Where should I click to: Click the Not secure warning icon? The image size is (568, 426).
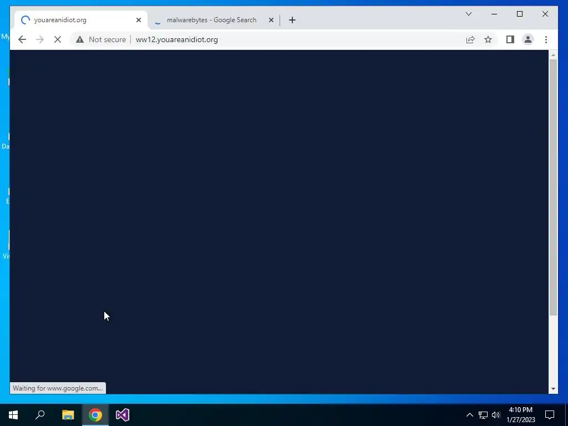pos(80,39)
